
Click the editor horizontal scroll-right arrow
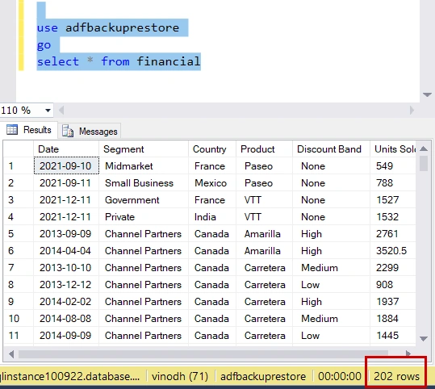coord(412,111)
